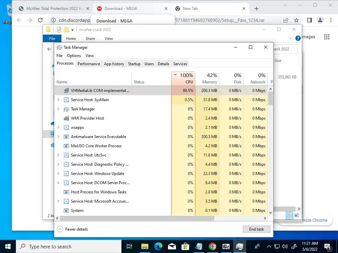338x253 pixels.
Task: Expand Service Host: Diagnostic Policy group
Action: pyautogui.click(x=58, y=164)
